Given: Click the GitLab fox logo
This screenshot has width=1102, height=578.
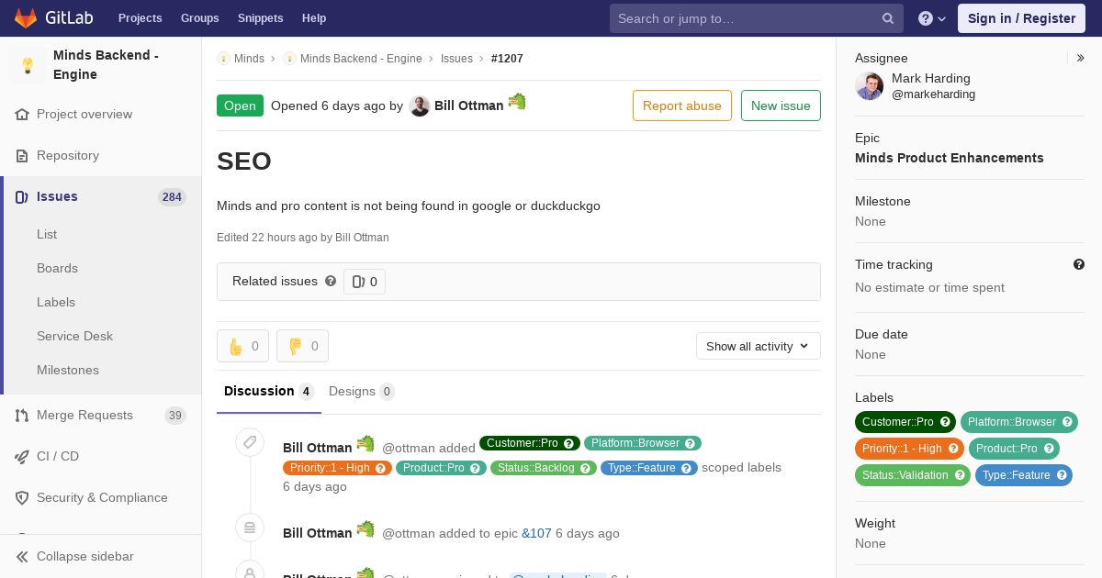Looking at the screenshot, I should tap(26, 17).
